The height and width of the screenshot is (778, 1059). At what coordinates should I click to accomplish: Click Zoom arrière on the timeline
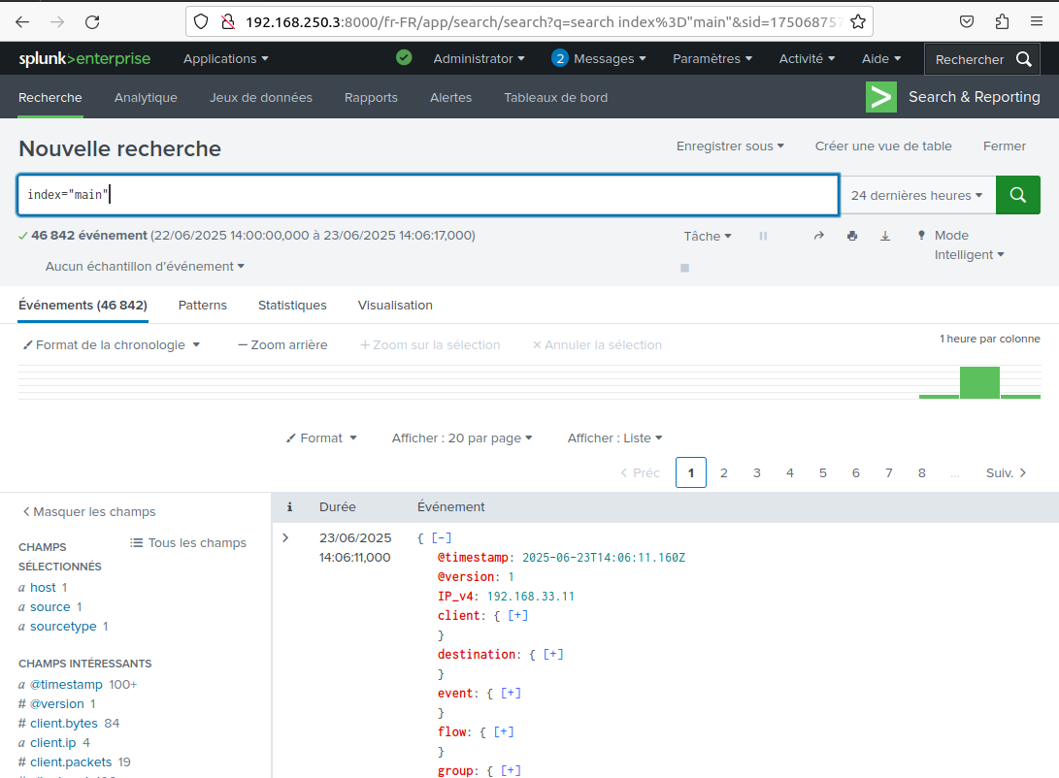[282, 344]
